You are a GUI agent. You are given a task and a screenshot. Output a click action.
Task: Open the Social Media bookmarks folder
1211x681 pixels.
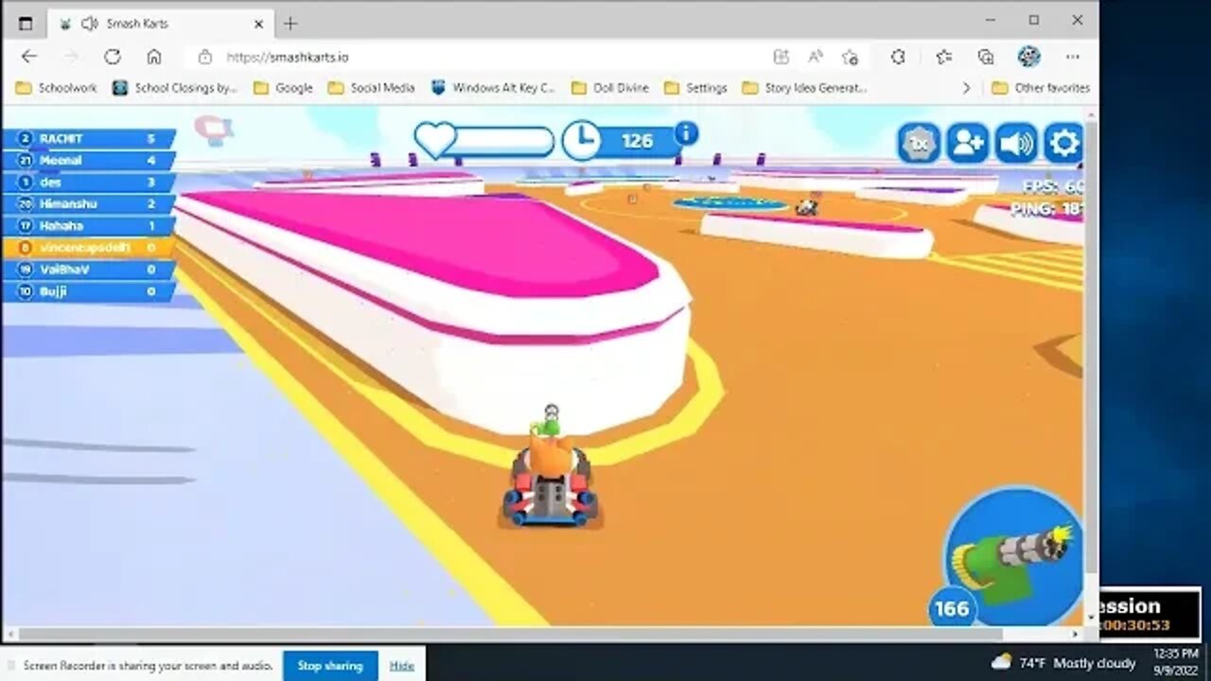coord(372,88)
